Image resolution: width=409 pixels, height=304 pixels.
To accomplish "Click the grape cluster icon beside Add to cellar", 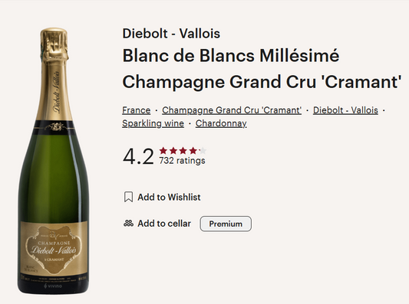I will (x=128, y=224).
